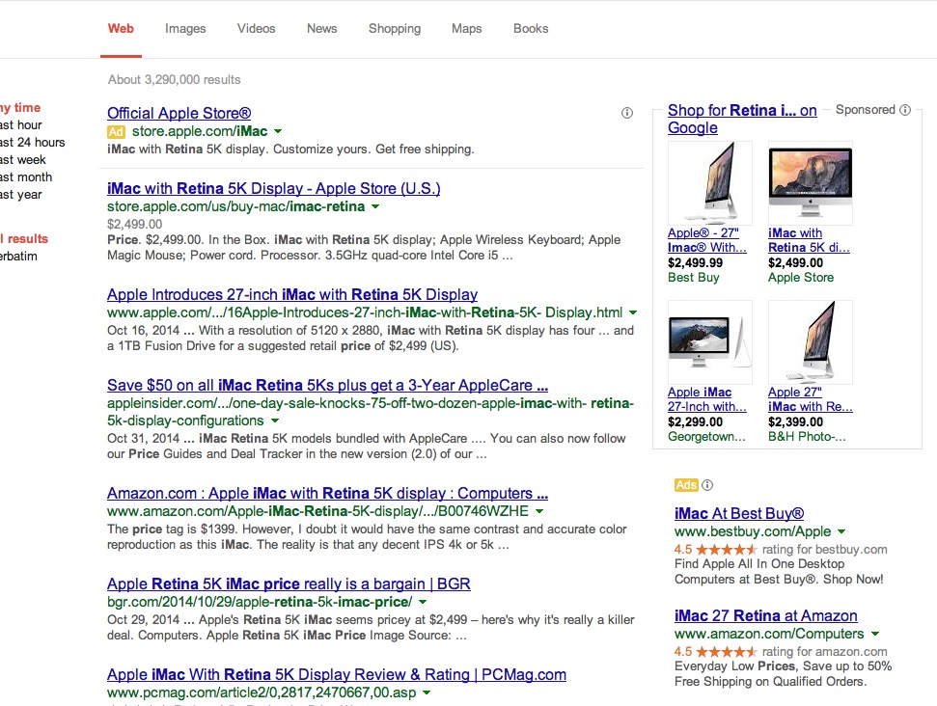Screen dimensions: 937x706
Task: Click info icon beside Official Apple Store ad
Action: [627, 113]
